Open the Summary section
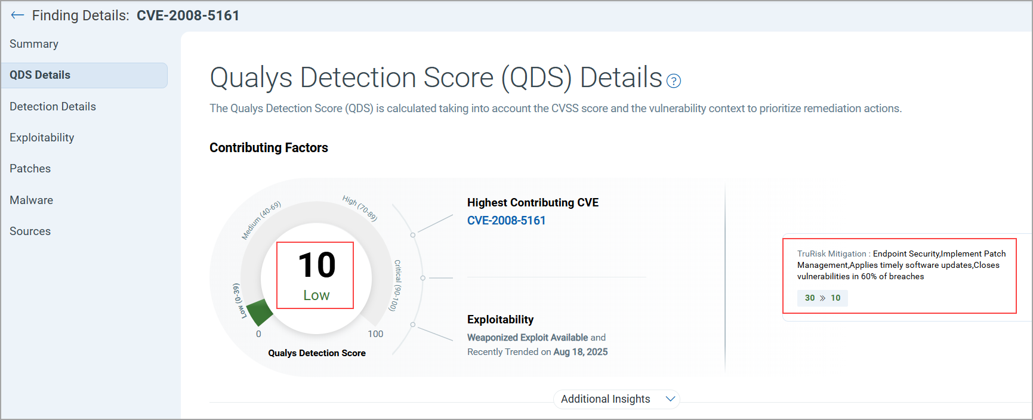 click(x=34, y=44)
